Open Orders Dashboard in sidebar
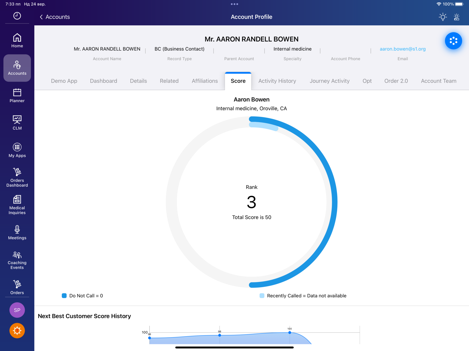Screen dimensions: 469x351 click(17, 178)
